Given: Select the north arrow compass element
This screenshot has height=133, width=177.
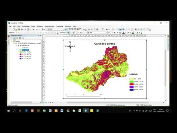Looking at the screenshot, I should pyautogui.click(x=70, y=47).
